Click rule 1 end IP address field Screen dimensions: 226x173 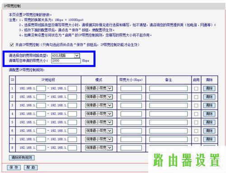pos(72,89)
